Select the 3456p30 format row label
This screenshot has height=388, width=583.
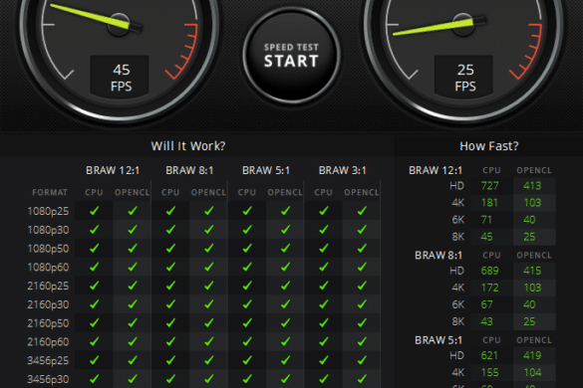click(48, 379)
